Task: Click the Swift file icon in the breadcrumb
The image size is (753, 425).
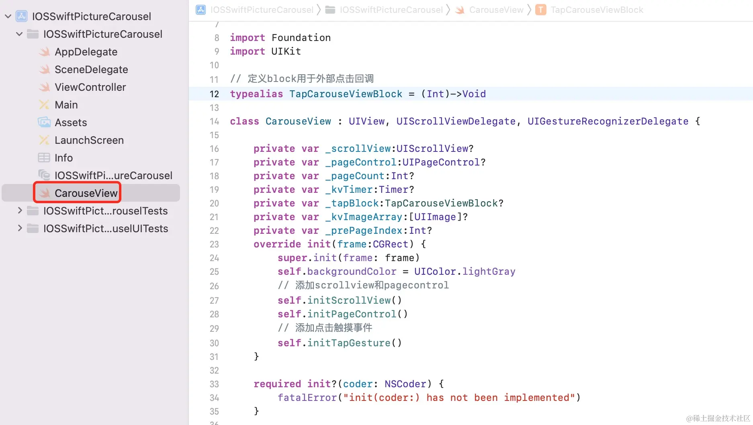Action: (x=459, y=10)
